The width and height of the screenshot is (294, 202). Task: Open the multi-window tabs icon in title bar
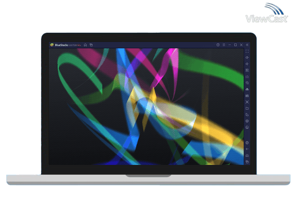pyautogui.click(x=91, y=45)
